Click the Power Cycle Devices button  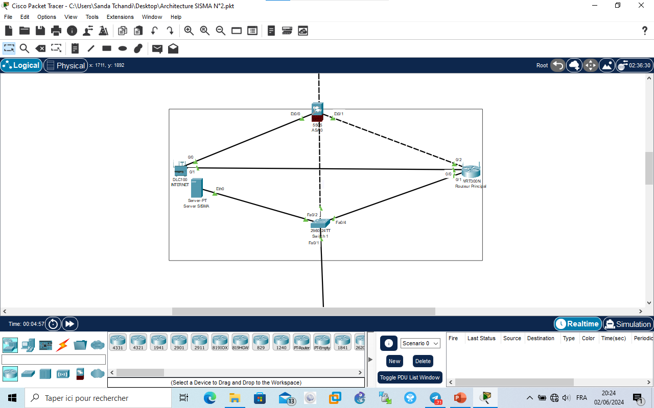53,324
